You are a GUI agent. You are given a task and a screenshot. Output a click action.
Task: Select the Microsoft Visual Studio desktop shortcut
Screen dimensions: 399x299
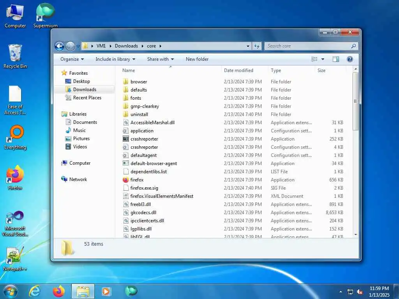[15, 223]
